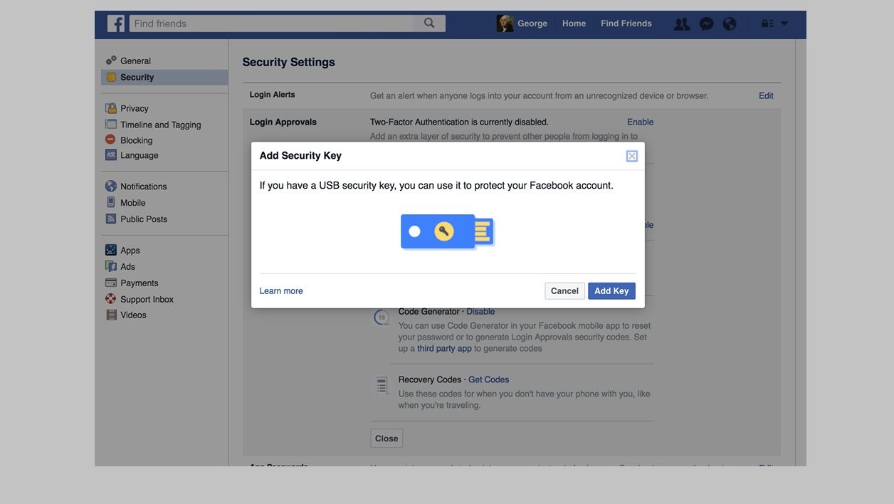Click the Login Alerts row label

(x=272, y=95)
